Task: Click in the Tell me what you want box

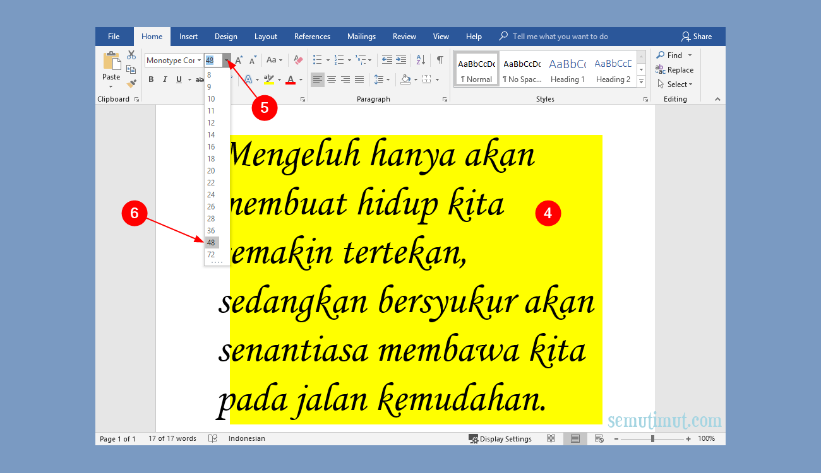Action: point(560,37)
